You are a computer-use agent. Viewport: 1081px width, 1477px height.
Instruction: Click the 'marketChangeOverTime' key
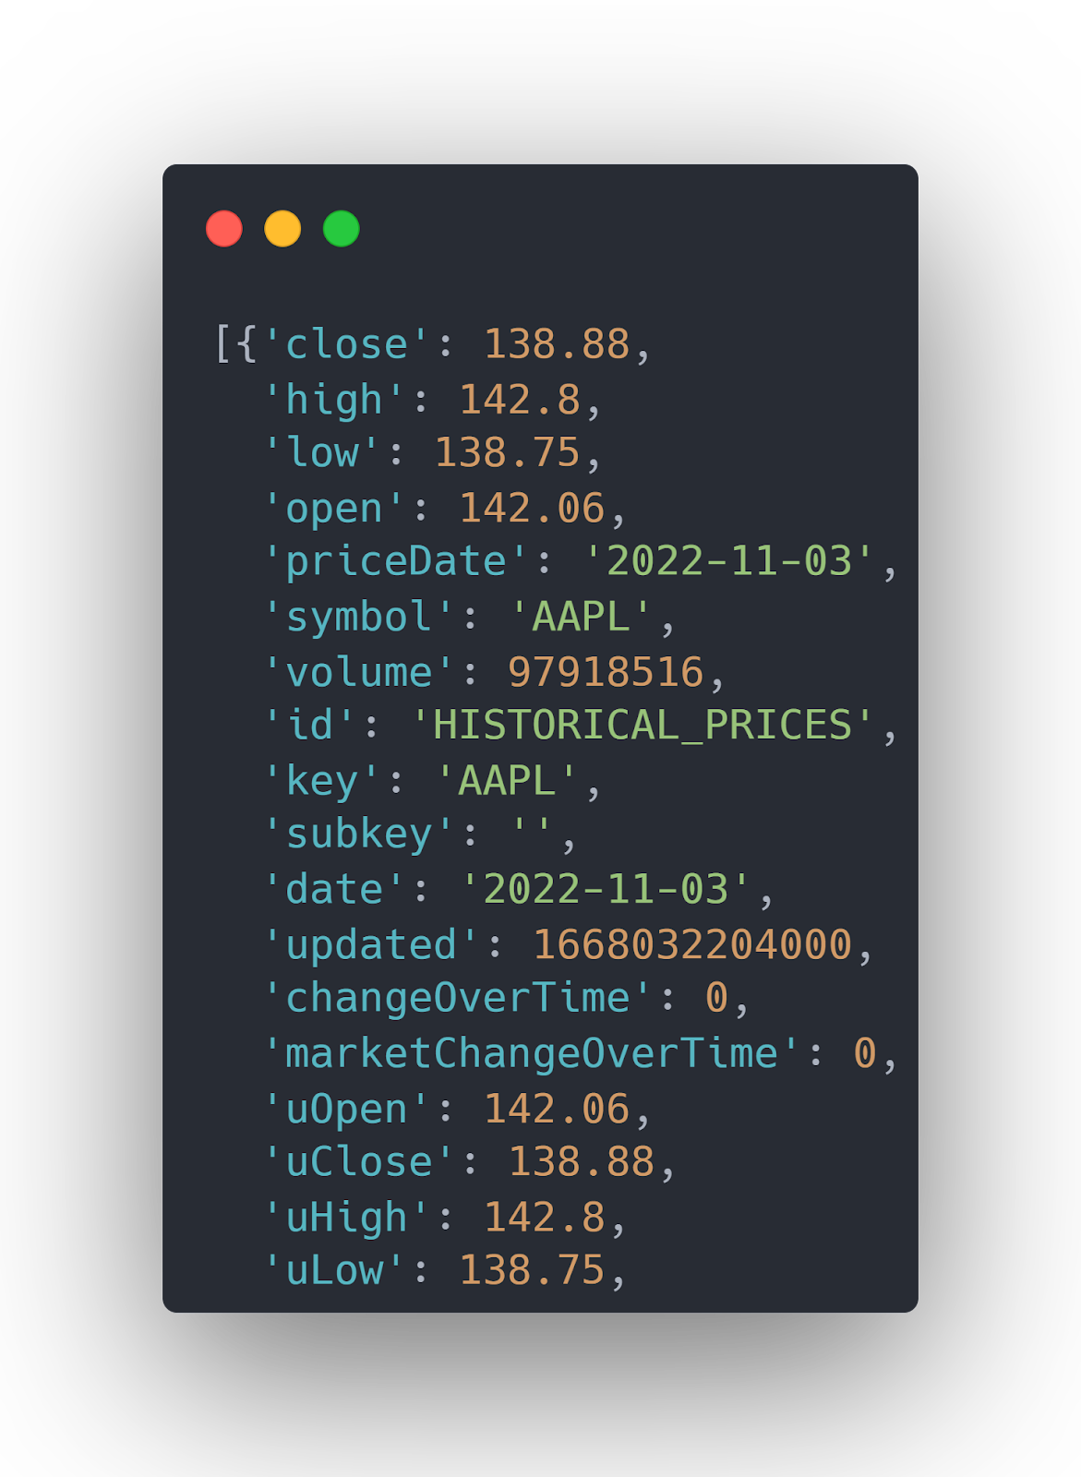tap(532, 1053)
